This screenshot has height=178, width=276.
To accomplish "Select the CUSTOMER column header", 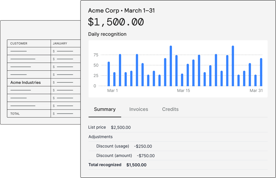I will point(19,43).
